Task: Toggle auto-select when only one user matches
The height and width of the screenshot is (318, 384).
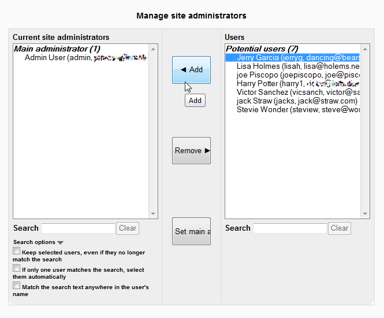Action: (x=17, y=269)
